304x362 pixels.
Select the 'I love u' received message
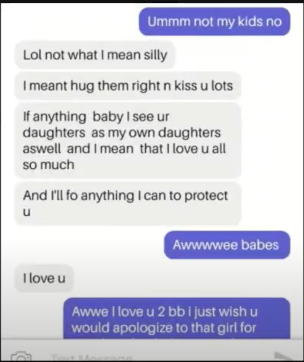coord(44,278)
